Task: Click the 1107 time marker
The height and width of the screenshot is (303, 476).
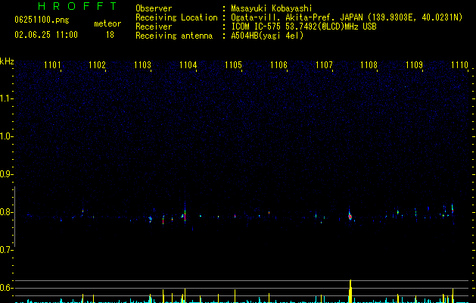Action: point(324,65)
